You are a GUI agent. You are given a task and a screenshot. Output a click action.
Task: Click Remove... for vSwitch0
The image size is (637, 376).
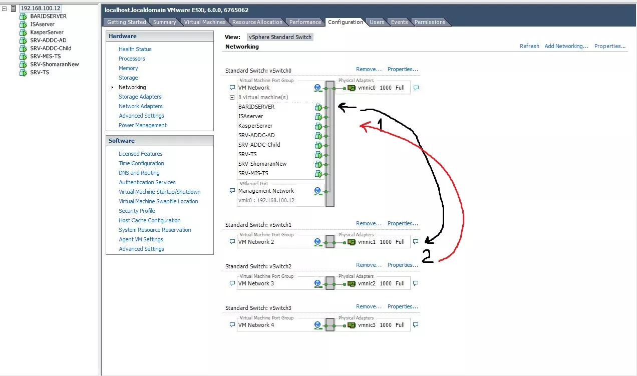(369, 69)
